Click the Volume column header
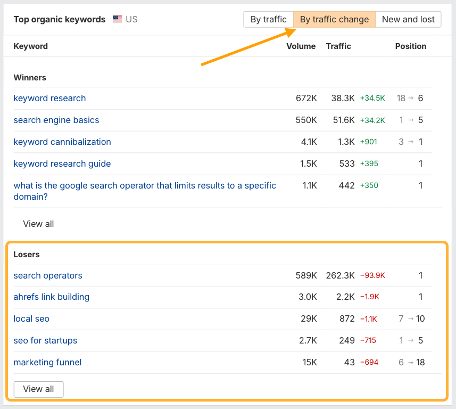This screenshot has width=456, height=409. pos(301,46)
